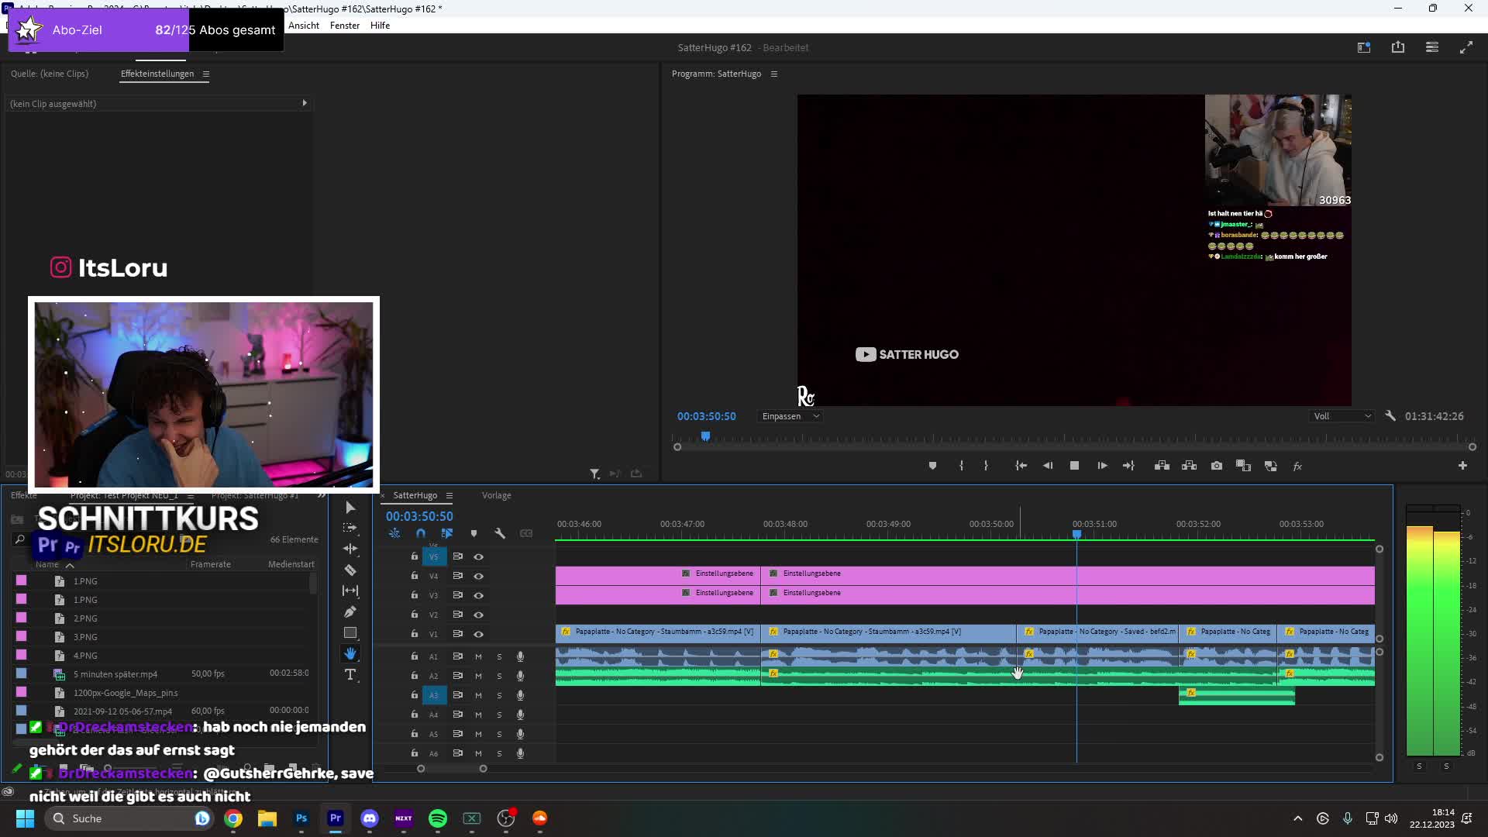Select the Razor tool

(350, 570)
